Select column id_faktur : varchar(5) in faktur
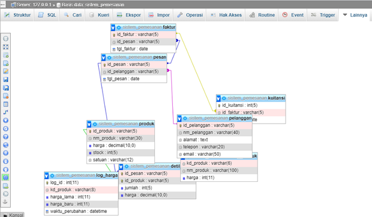372x217 pixels. point(144,34)
